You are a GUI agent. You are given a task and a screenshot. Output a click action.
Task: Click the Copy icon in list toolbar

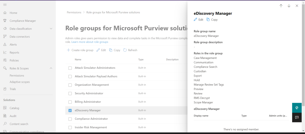pyautogui.click(x=111, y=50)
